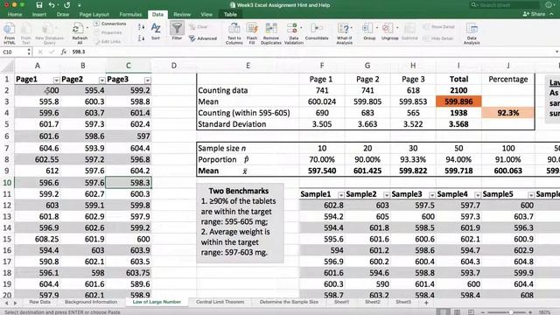Import data From HTML

click(10, 33)
